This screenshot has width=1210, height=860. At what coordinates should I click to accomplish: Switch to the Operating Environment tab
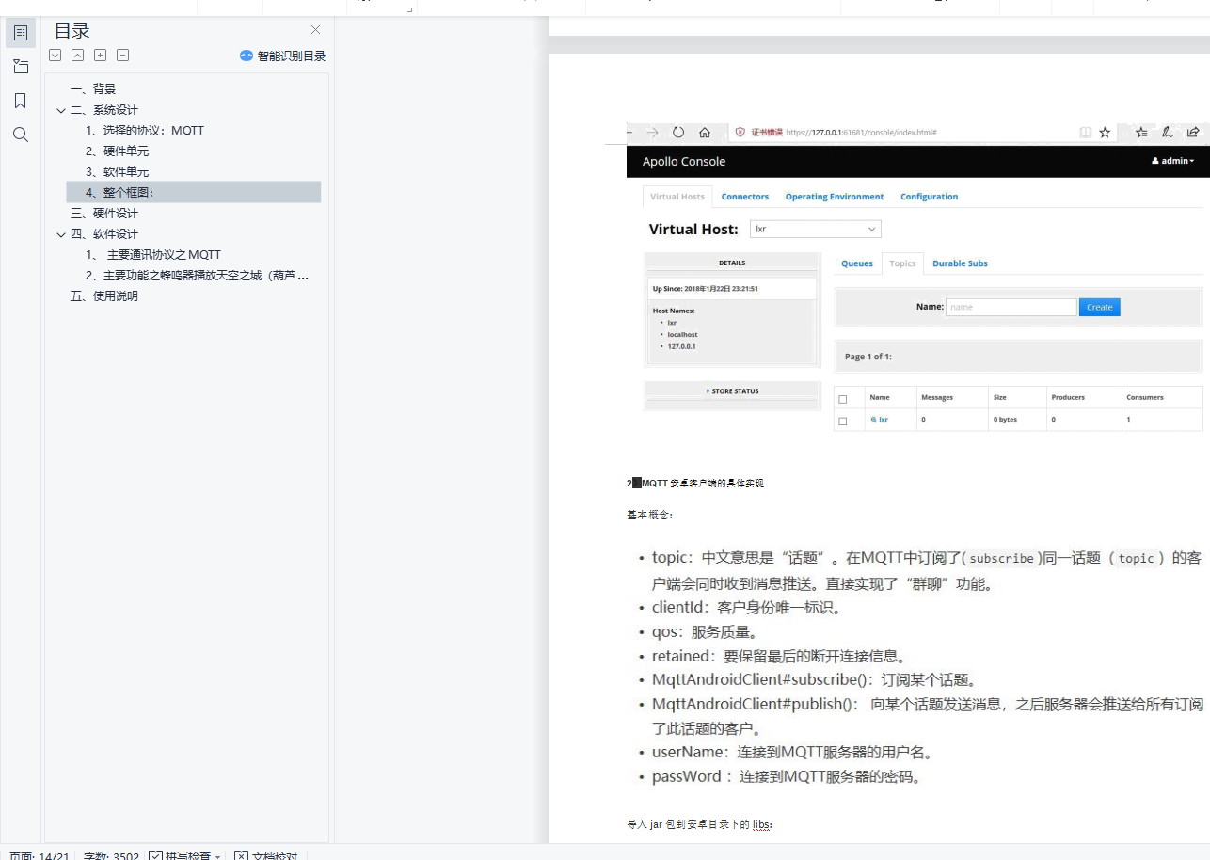835,197
